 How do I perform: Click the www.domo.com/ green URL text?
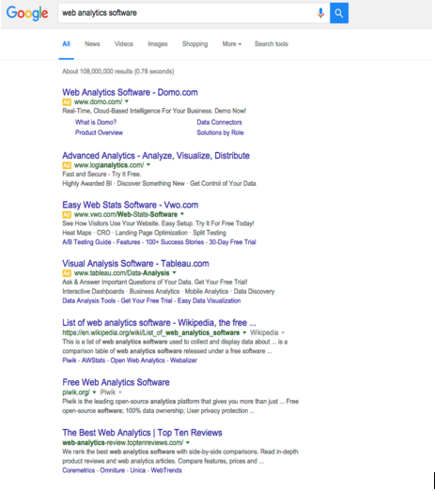coord(98,101)
